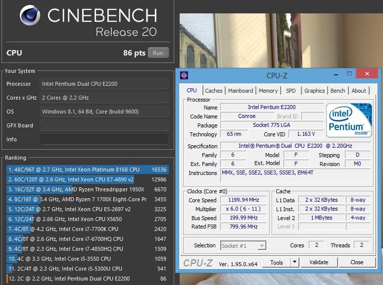
Task: Open the Bench tab in CPU-Z
Action: coord(338,91)
